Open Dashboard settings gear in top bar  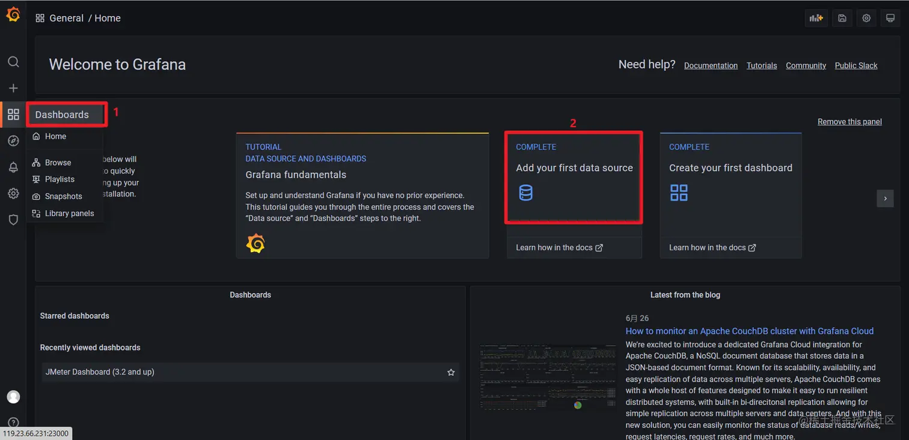[866, 18]
